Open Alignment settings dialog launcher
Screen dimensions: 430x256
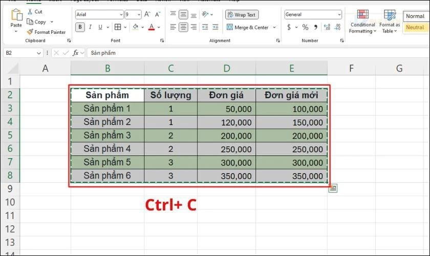click(278, 40)
